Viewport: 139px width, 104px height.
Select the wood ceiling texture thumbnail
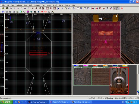(101, 76)
